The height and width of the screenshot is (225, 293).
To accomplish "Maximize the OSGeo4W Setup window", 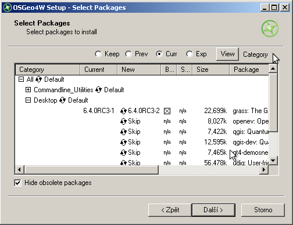I will tap(274, 8).
